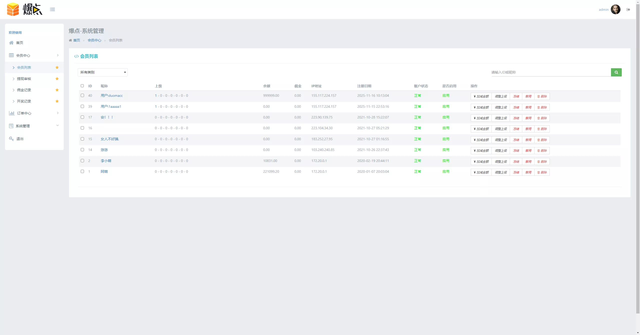Select the checkbox for member 李小萌
The image size is (640, 335).
point(82,161)
